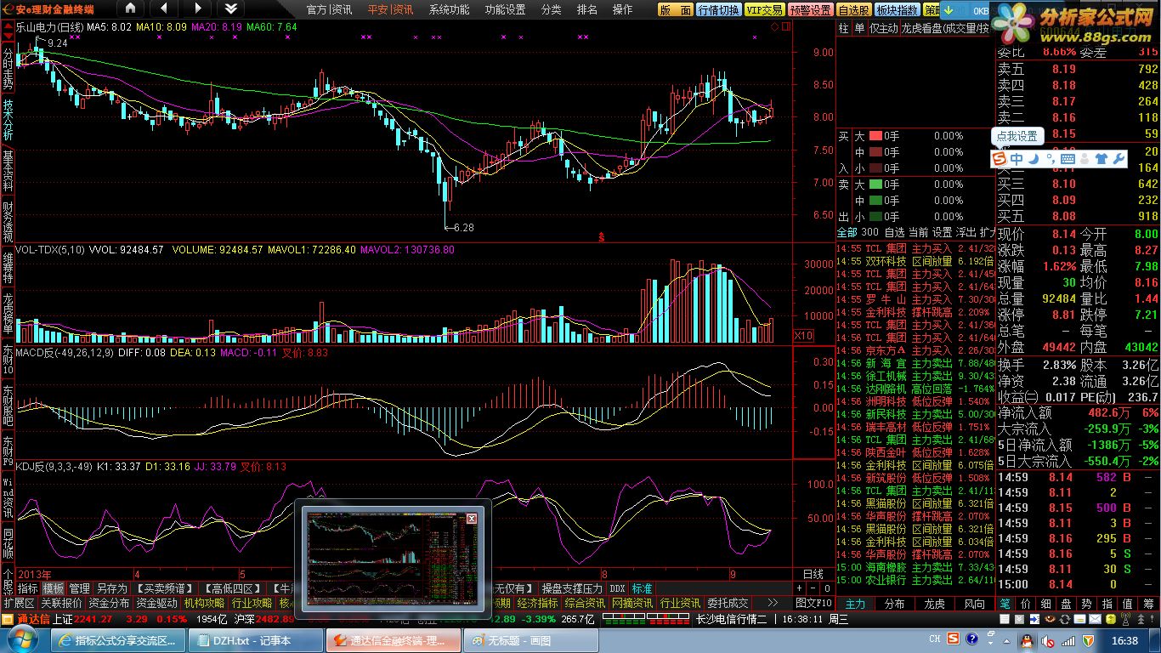Select the 笔 tab in tick panel

click(1005, 604)
